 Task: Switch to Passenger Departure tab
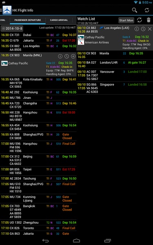(28, 20)
